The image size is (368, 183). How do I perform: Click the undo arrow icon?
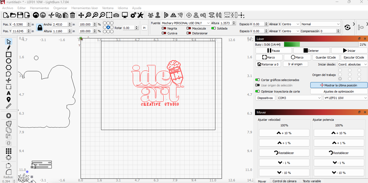click(36, 15)
